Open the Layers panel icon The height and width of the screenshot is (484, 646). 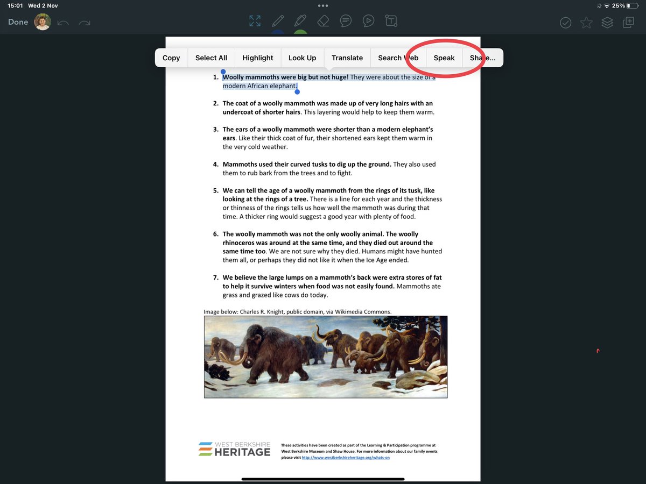point(606,23)
